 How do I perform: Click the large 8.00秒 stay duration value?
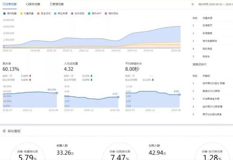[132, 69]
